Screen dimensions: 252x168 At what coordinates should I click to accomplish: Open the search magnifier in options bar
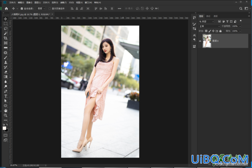click(x=241, y=9)
